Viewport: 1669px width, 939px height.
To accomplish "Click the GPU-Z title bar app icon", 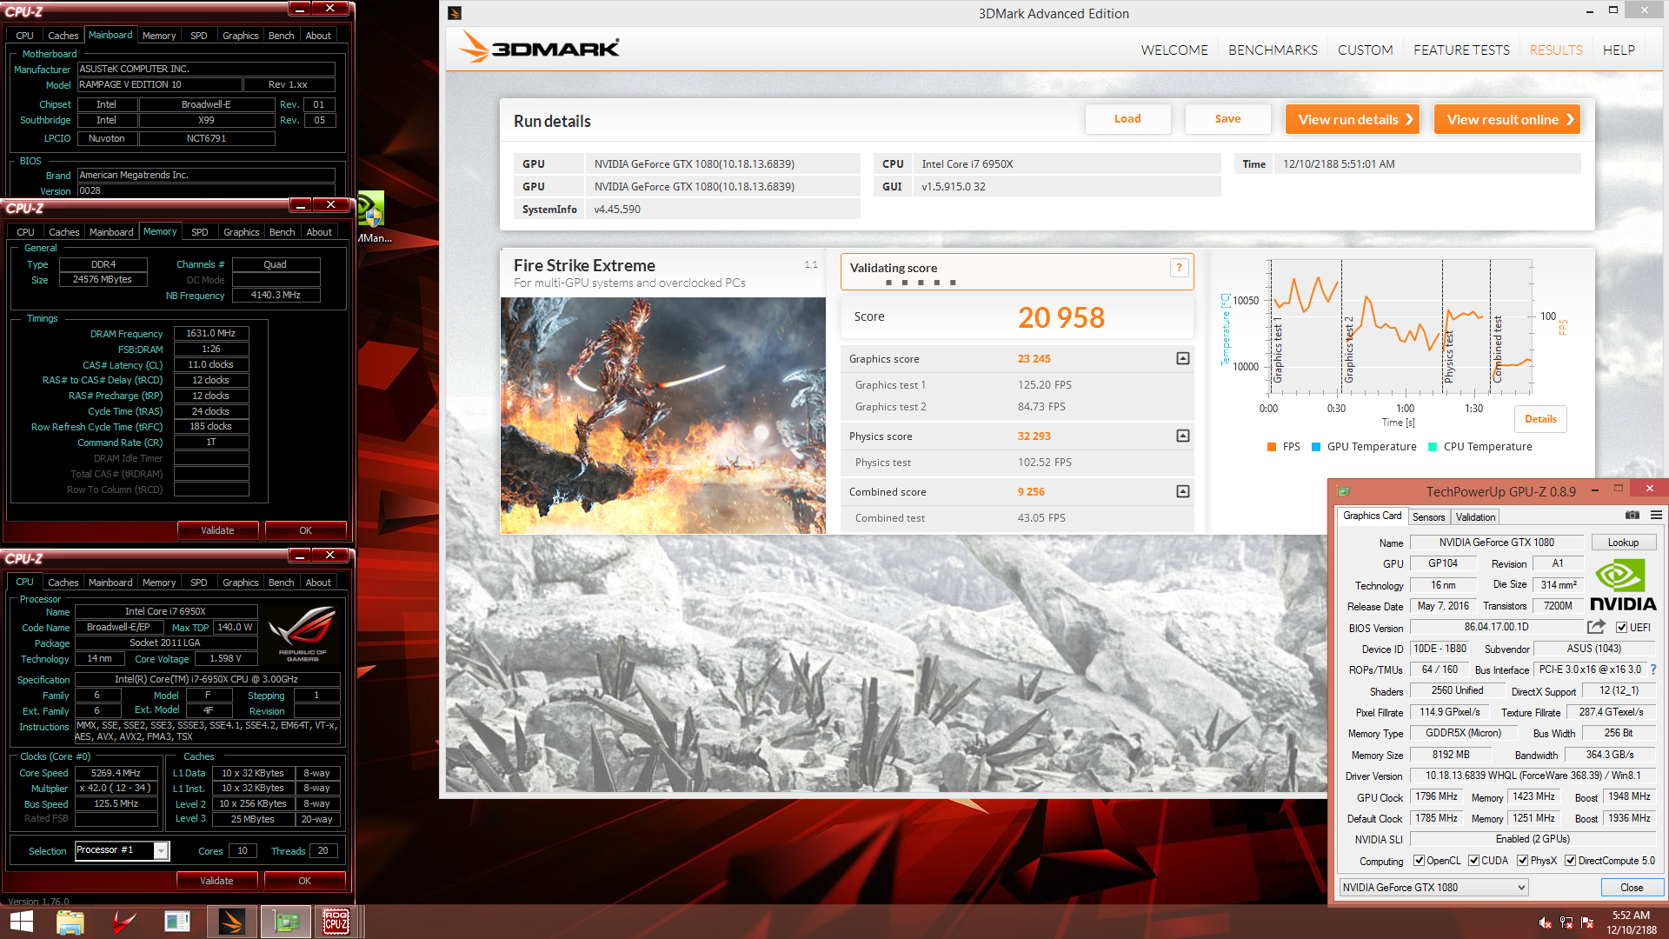I will click(1343, 491).
